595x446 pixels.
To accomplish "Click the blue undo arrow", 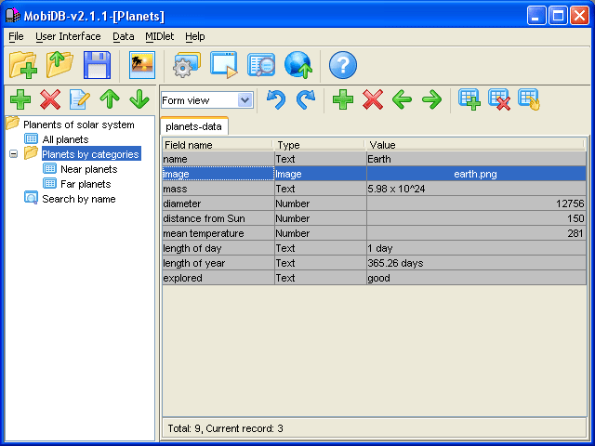I will [x=276, y=99].
